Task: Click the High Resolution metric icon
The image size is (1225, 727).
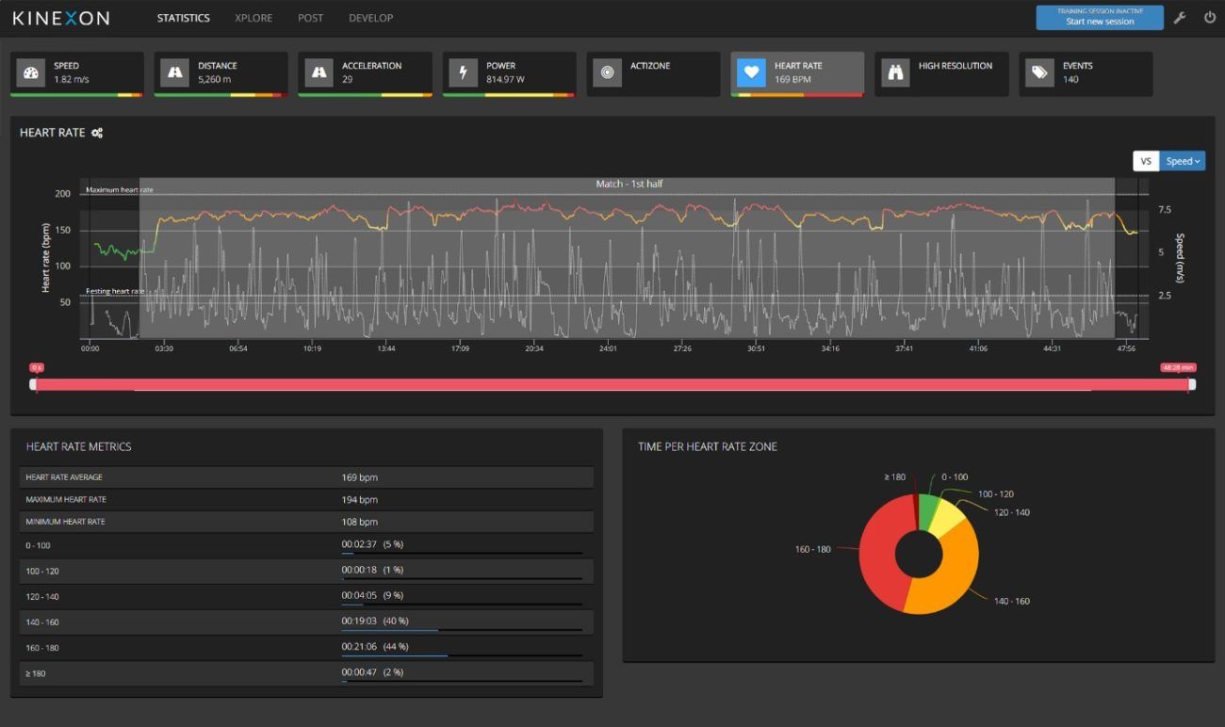Action: (895, 71)
